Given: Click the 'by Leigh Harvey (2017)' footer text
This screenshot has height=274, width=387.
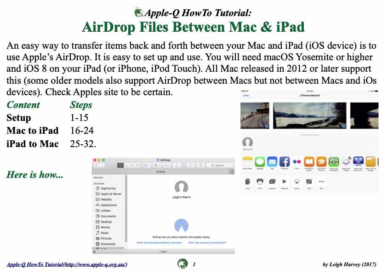Looking at the screenshot, I should [349, 264].
